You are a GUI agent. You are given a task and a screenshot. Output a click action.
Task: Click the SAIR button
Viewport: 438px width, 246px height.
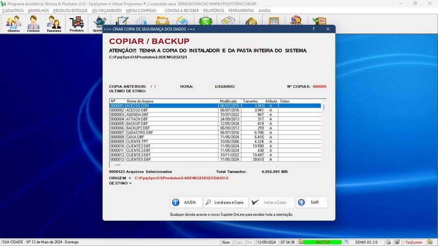[312, 202]
